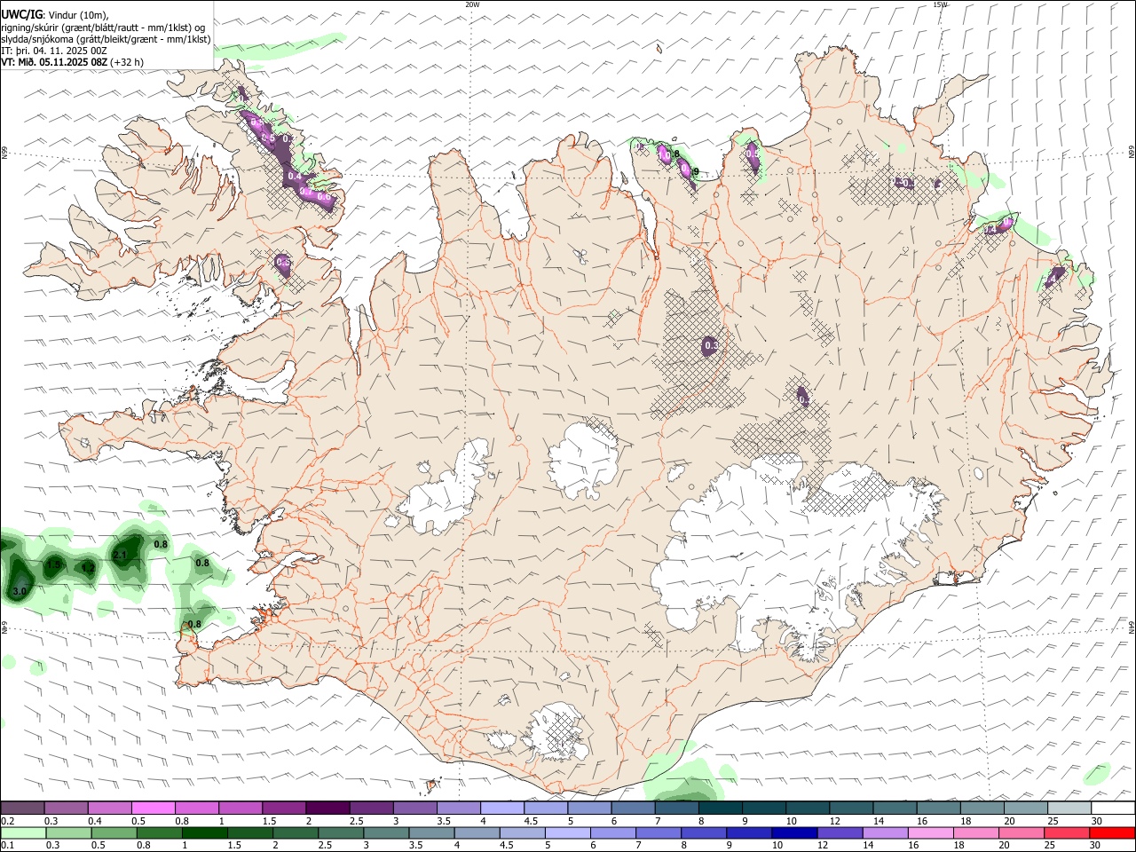The image size is (1136, 852).
Task: Click the 'VT: Mið. 05.11.2025 08Z' valid time
Action: [54, 62]
